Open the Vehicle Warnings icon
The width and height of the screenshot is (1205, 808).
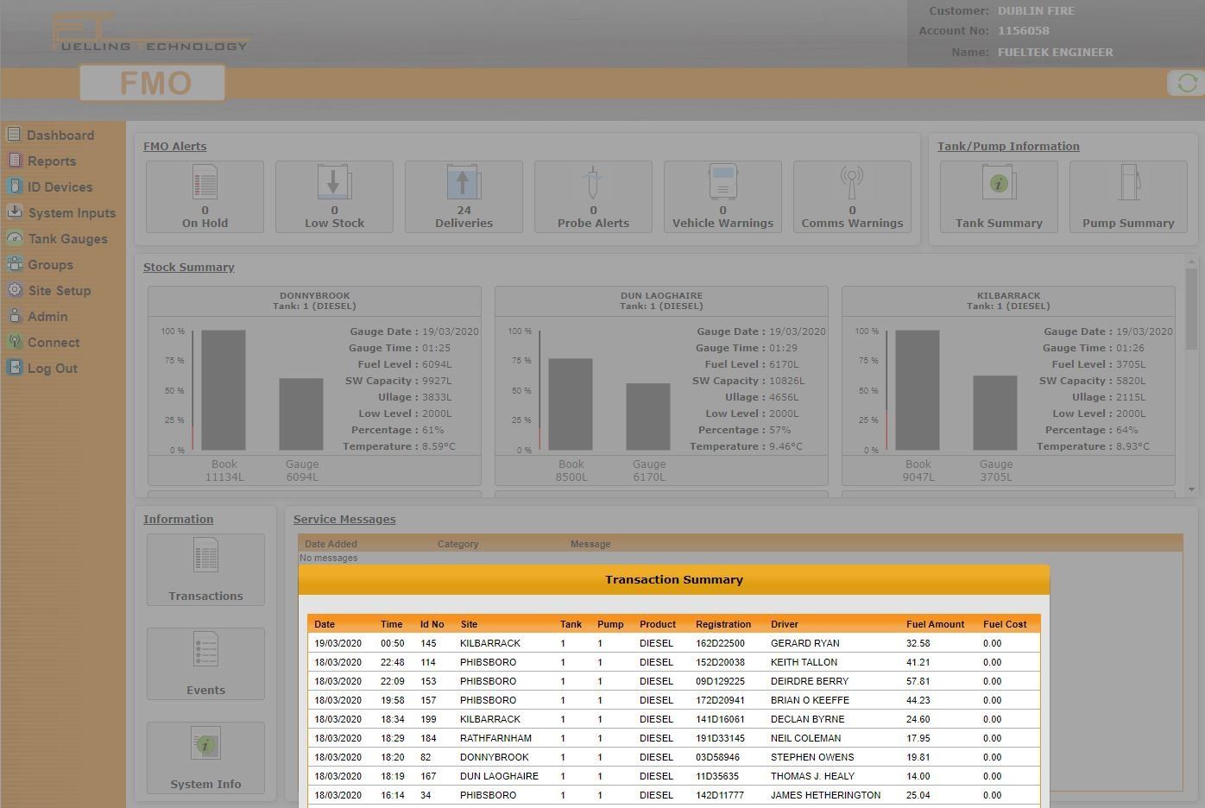722,182
